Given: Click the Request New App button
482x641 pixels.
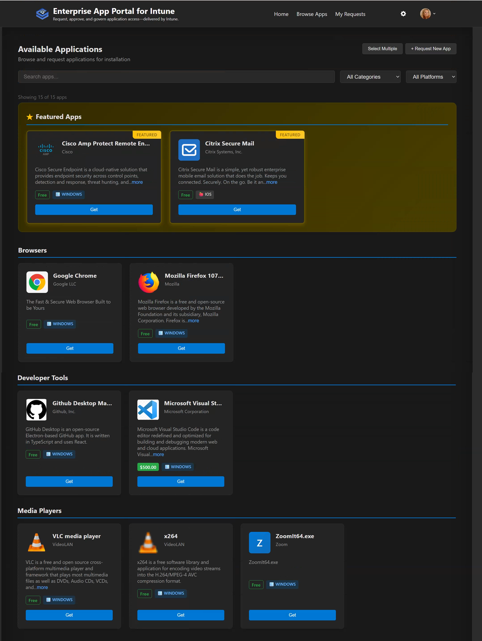Looking at the screenshot, I should [431, 49].
